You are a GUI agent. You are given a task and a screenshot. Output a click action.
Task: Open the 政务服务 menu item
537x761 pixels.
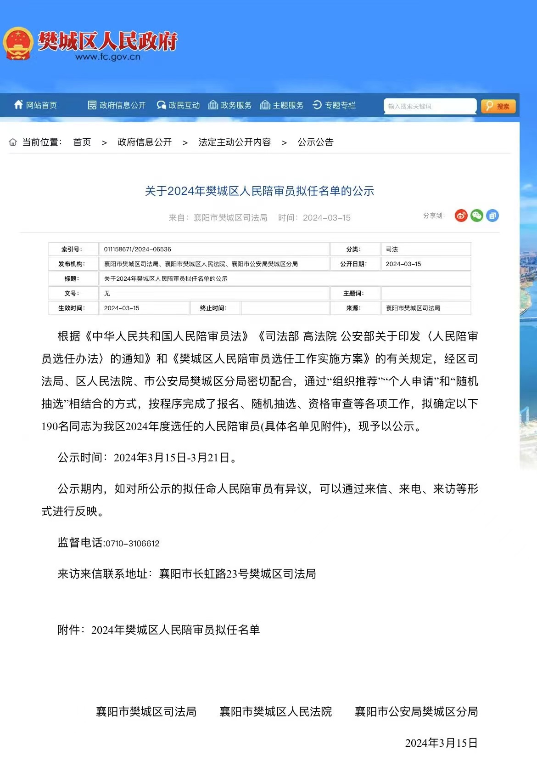(236, 105)
